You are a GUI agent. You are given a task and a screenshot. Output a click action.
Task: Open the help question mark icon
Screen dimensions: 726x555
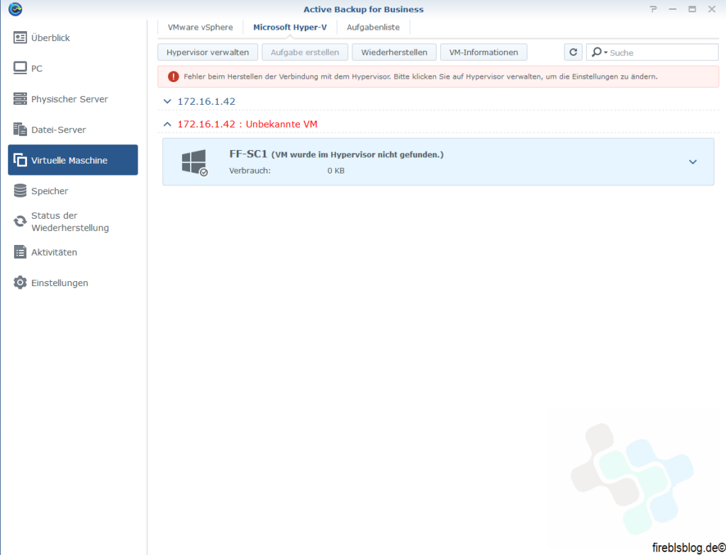click(x=653, y=9)
